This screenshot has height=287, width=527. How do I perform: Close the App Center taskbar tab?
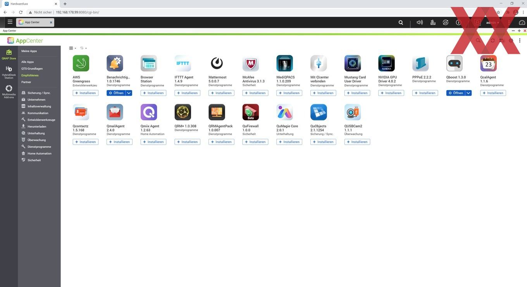click(51, 22)
